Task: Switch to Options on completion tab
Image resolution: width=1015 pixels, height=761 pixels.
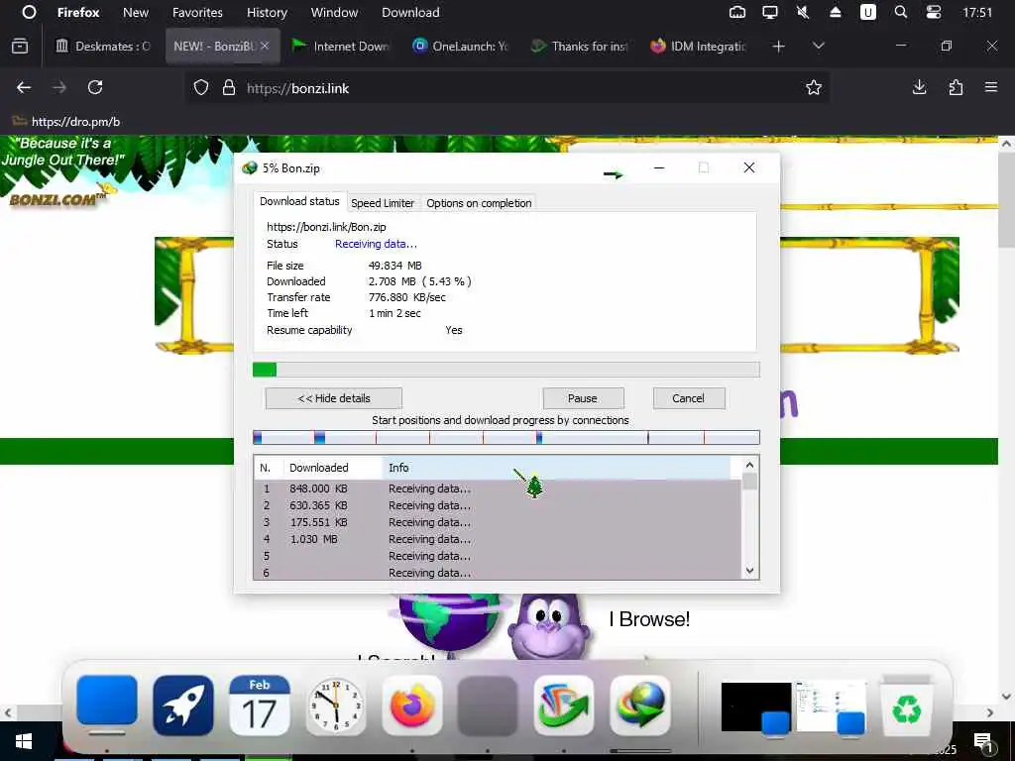Action: click(x=479, y=203)
